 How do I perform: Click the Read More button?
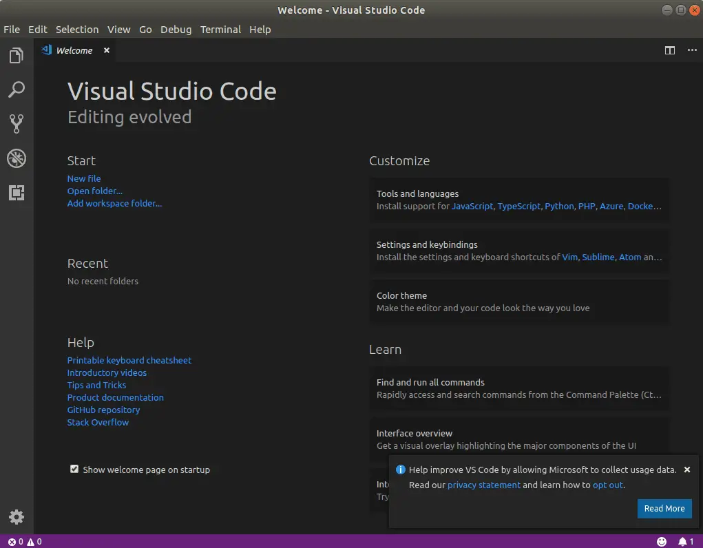664,508
